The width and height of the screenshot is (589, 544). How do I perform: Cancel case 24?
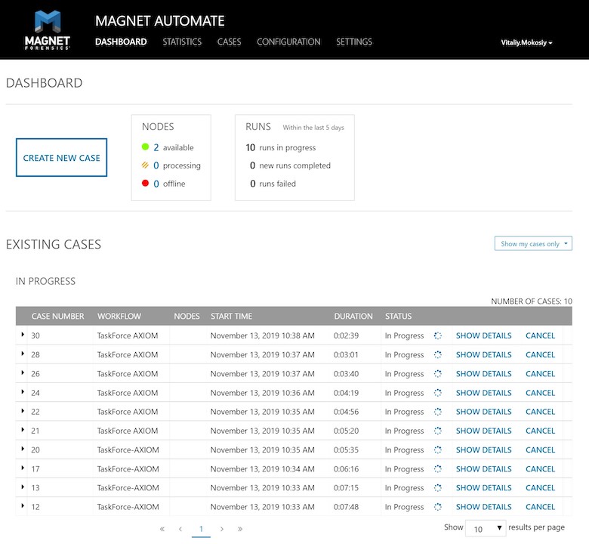pyautogui.click(x=540, y=392)
